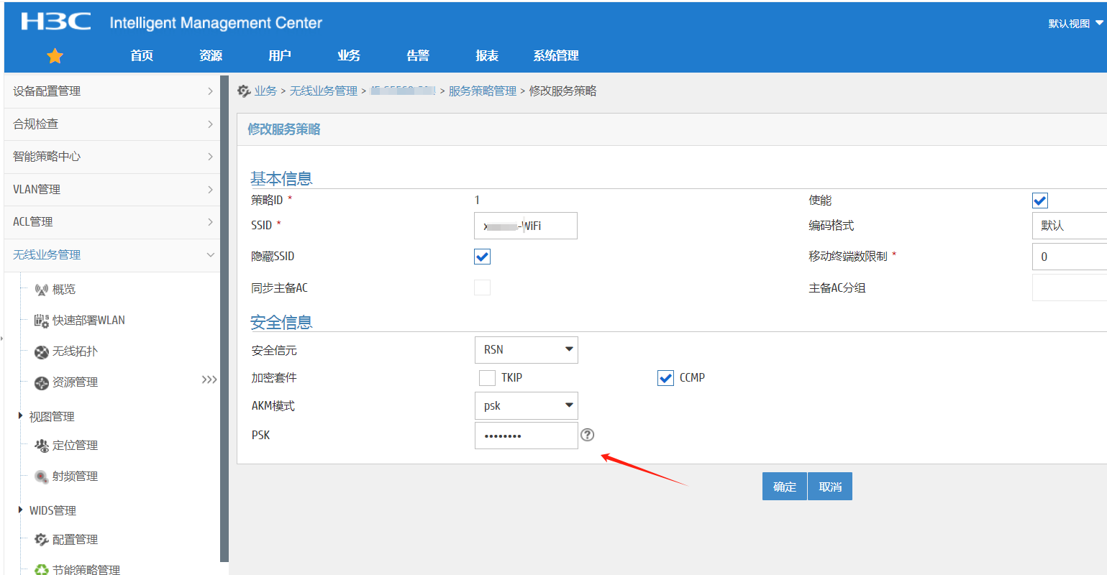Click the 确定 confirm button

[784, 487]
